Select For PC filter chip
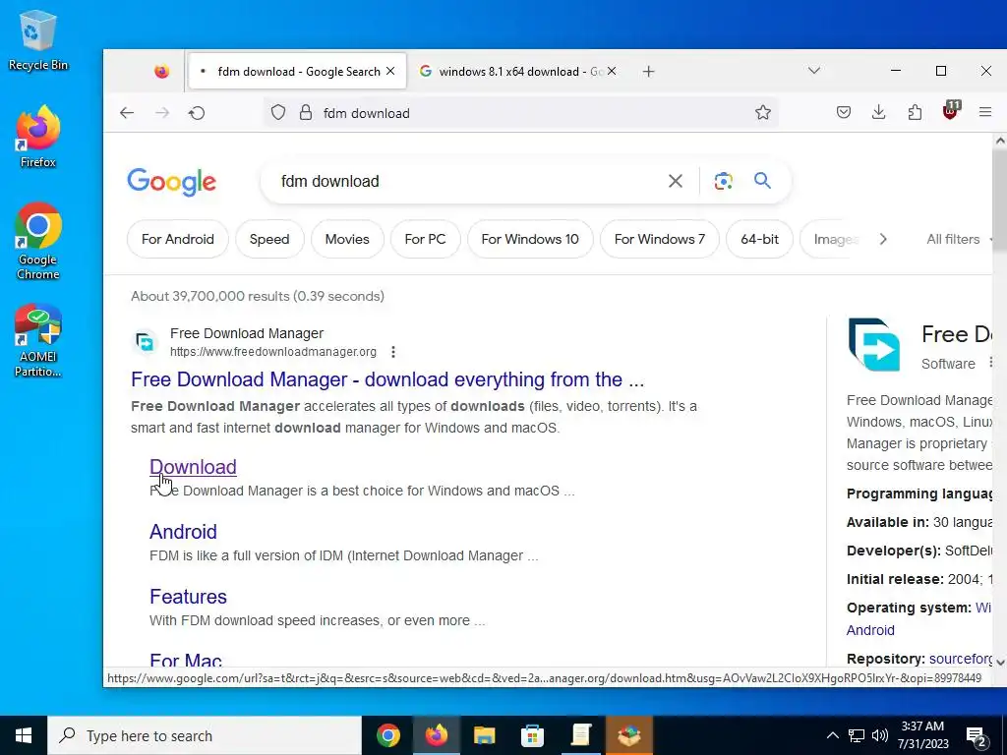The width and height of the screenshot is (1007, 755). (x=425, y=239)
